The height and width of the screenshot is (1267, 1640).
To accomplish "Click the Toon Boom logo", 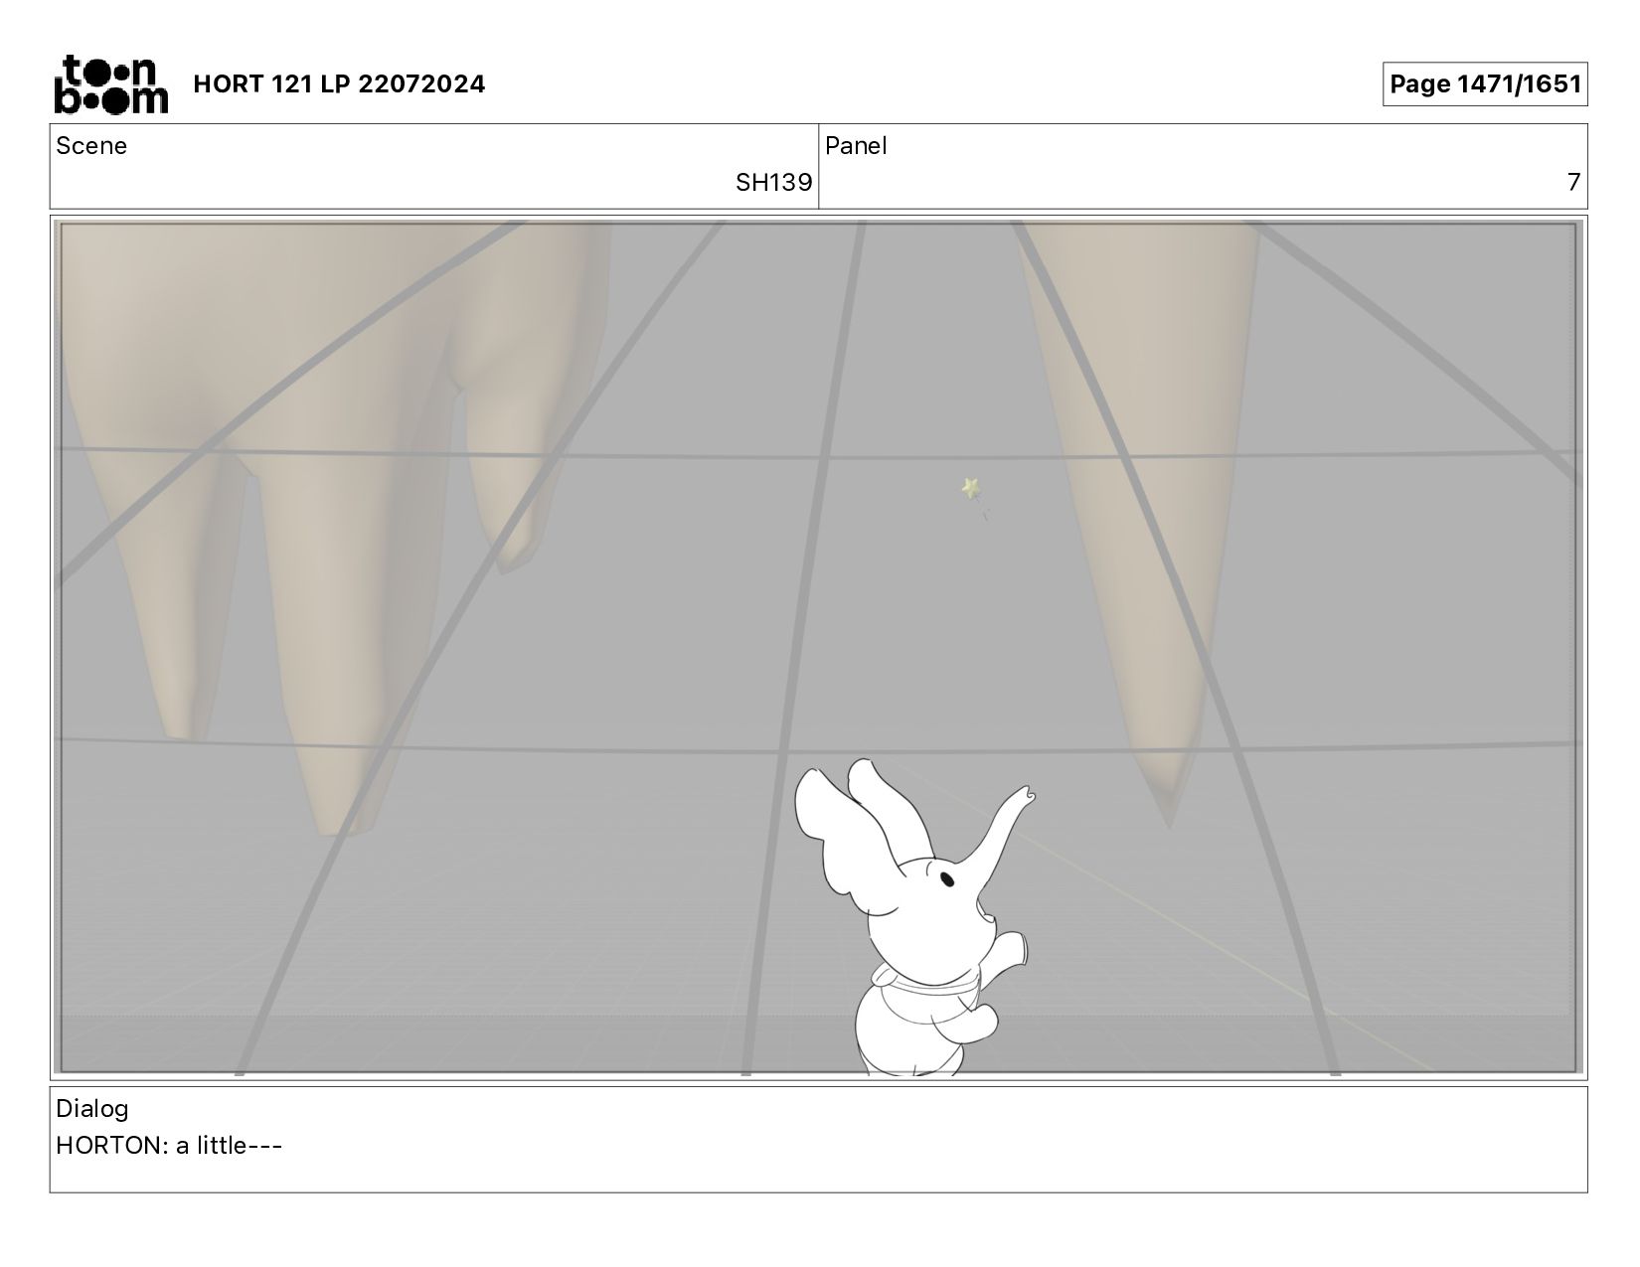I will [x=110, y=84].
